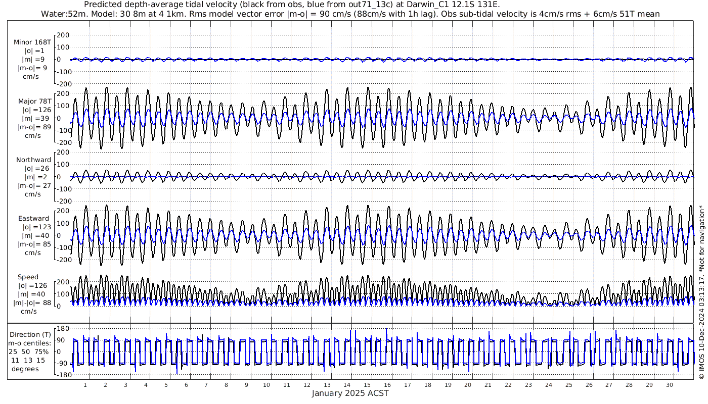Select the 'Major 78T' panel label
This screenshot has height=404, width=708.
[34, 101]
